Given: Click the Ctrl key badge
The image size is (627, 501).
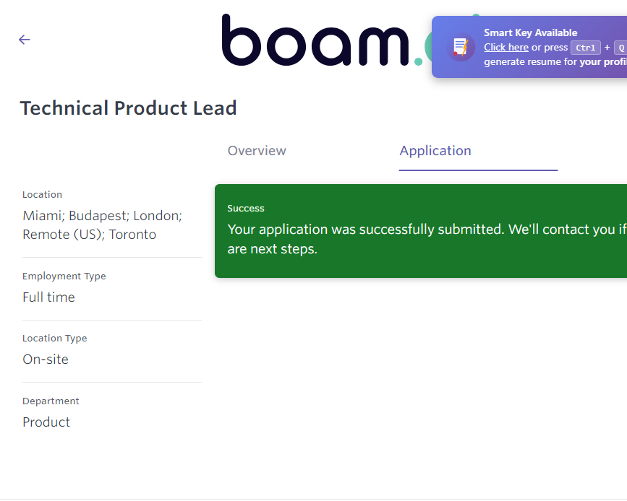Looking at the screenshot, I should coord(585,48).
